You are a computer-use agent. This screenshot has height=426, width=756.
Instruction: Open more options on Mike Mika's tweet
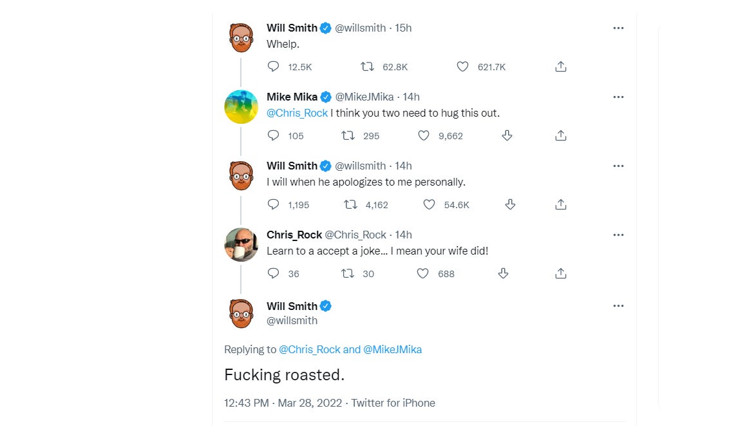tap(618, 97)
